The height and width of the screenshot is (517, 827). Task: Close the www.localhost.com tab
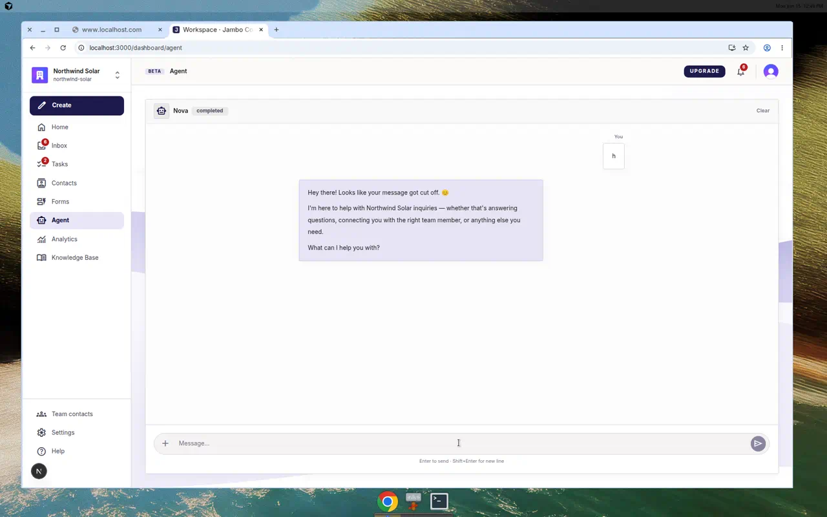160,30
